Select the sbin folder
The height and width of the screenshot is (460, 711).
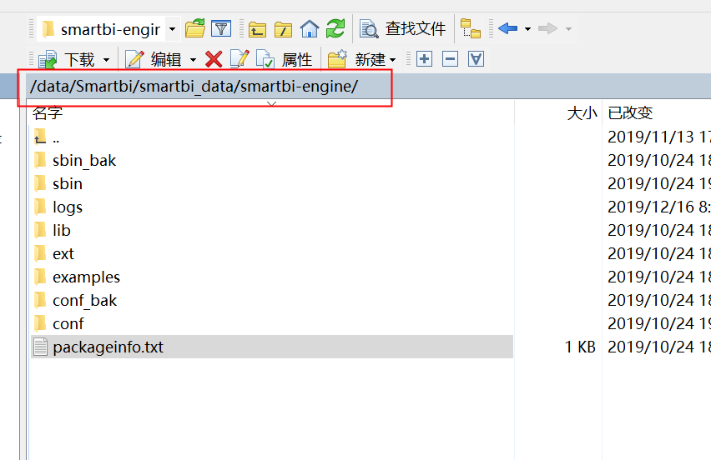click(68, 184)
